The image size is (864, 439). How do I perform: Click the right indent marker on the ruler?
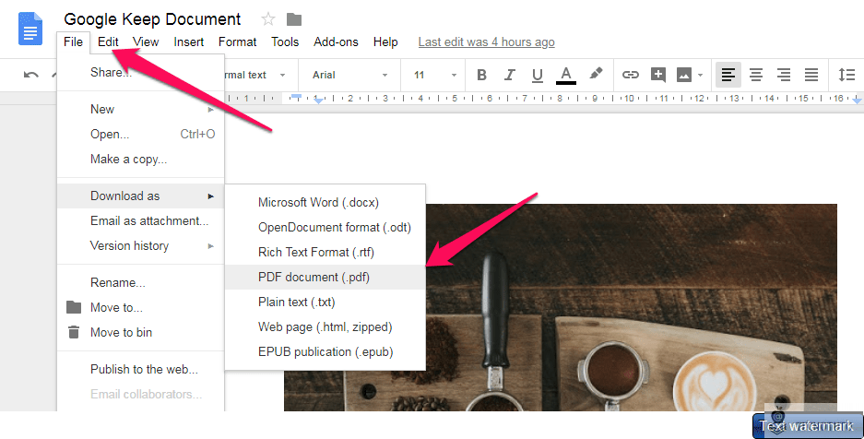click(857, 101)
